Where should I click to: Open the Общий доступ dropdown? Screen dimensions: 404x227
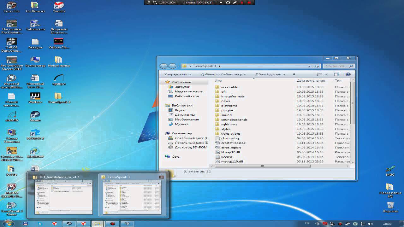270,74
